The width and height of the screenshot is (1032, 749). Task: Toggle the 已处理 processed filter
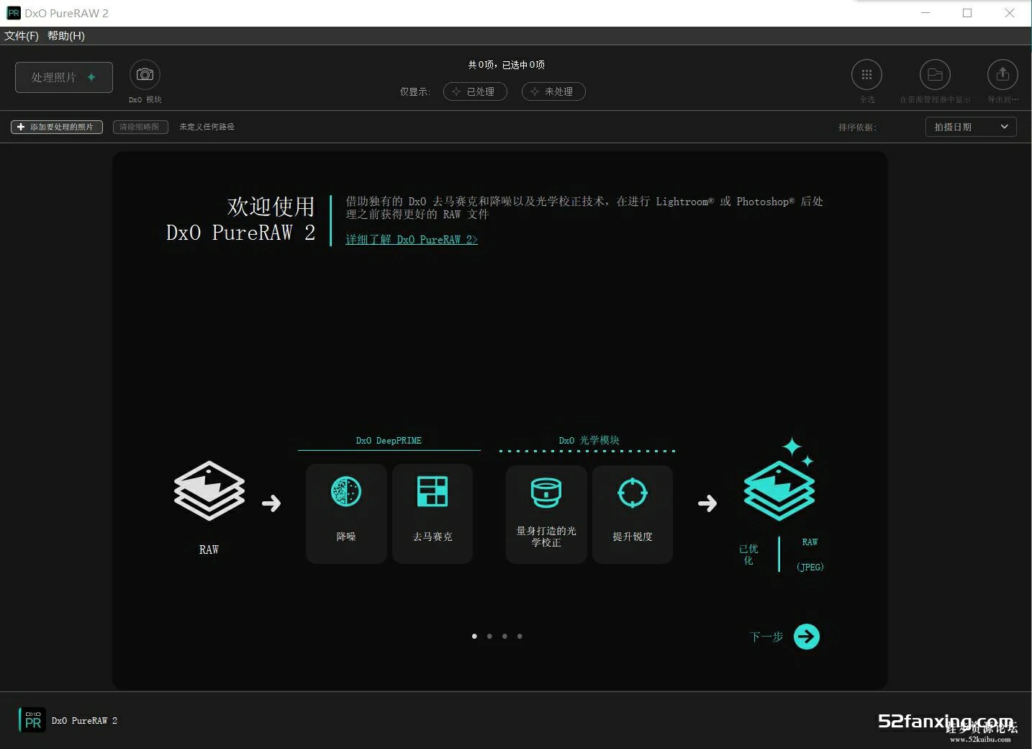tap(475, 91)
